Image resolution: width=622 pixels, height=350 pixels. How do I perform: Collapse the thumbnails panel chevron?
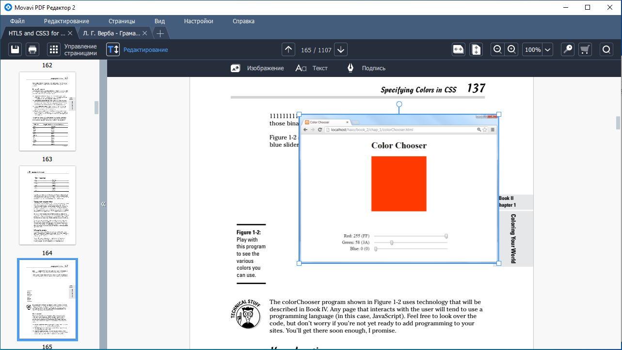(103, 204)
